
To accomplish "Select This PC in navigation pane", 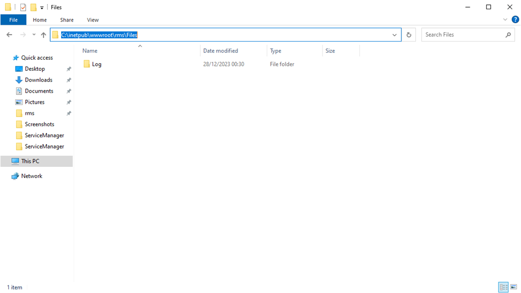I will [36, 161].
